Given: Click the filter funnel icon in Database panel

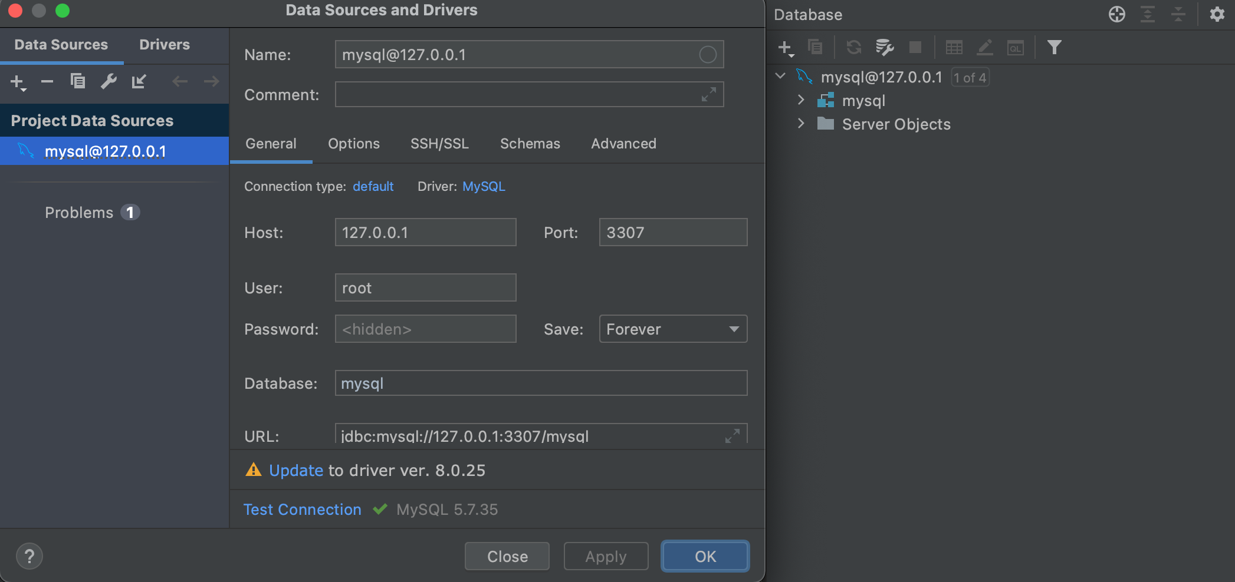Looking at the screenshot, I should coord(1054,47).
